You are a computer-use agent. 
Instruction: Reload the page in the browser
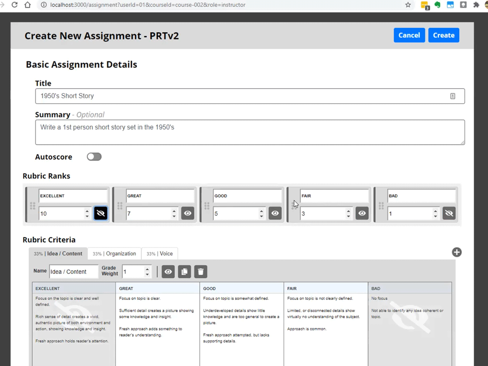(14, 5)
